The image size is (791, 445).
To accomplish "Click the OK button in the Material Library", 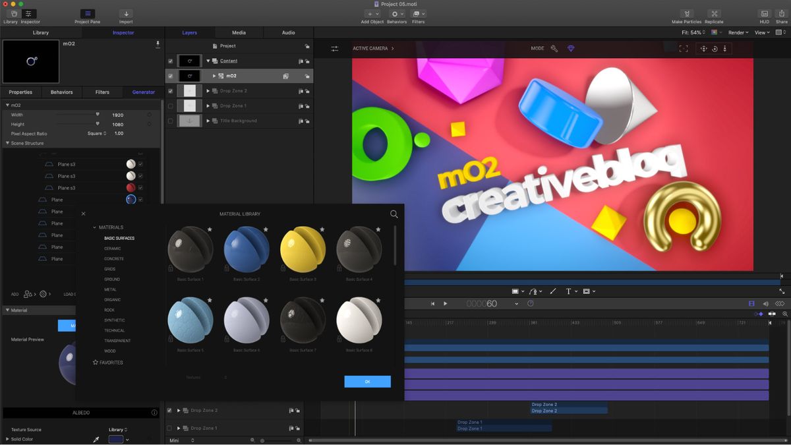I will point(367,381).
